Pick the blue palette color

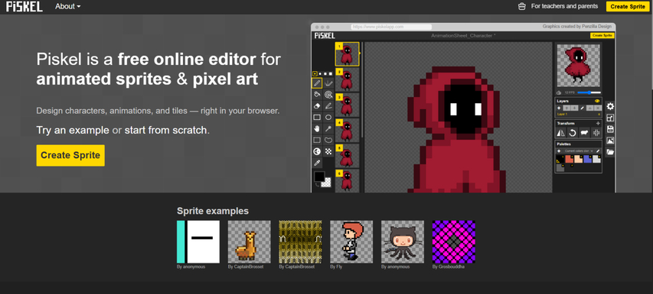click(588, 159)
